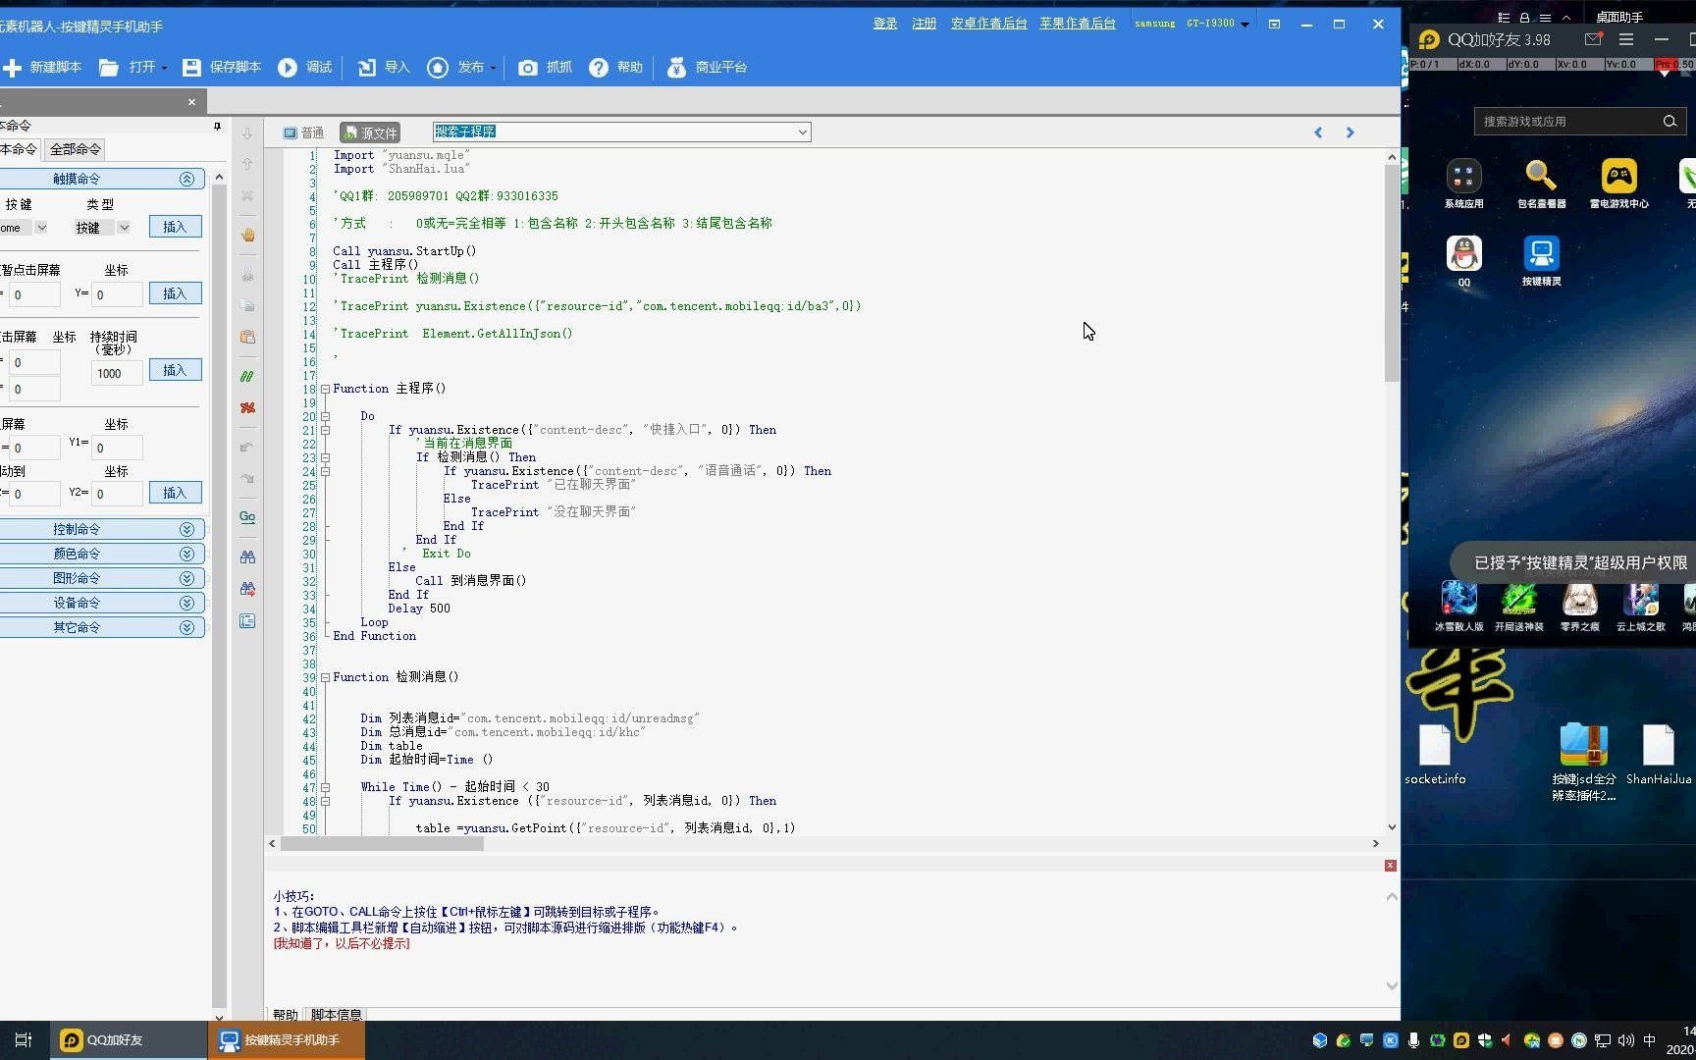Select the 全部命令 tab
This screenshot has height=1060, width=1696.
tap(76, 149)
